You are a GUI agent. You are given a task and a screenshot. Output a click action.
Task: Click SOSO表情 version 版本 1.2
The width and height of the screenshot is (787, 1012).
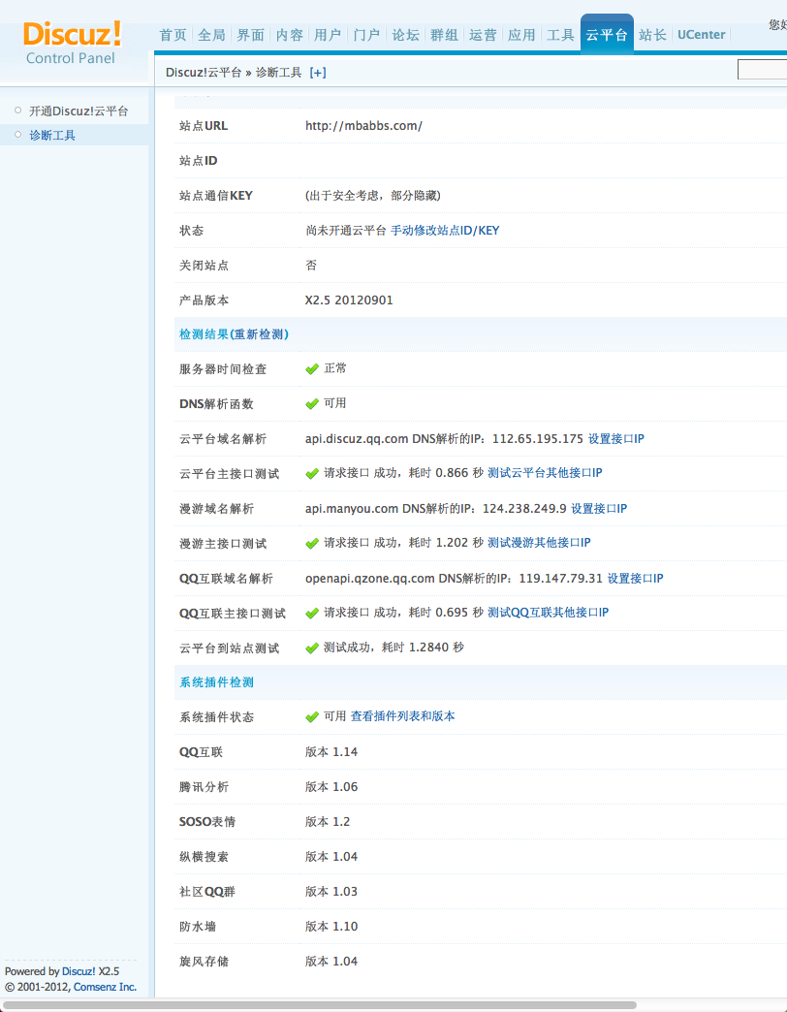click(x=328, y=822)
